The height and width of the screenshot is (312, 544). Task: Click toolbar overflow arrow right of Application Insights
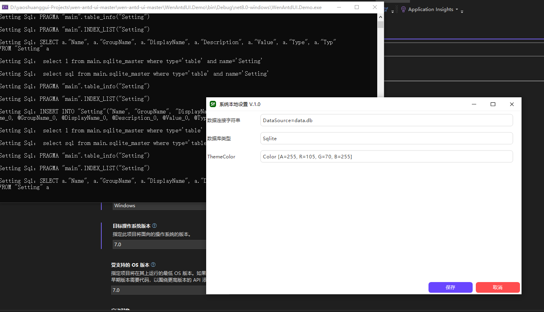(462, 12)
